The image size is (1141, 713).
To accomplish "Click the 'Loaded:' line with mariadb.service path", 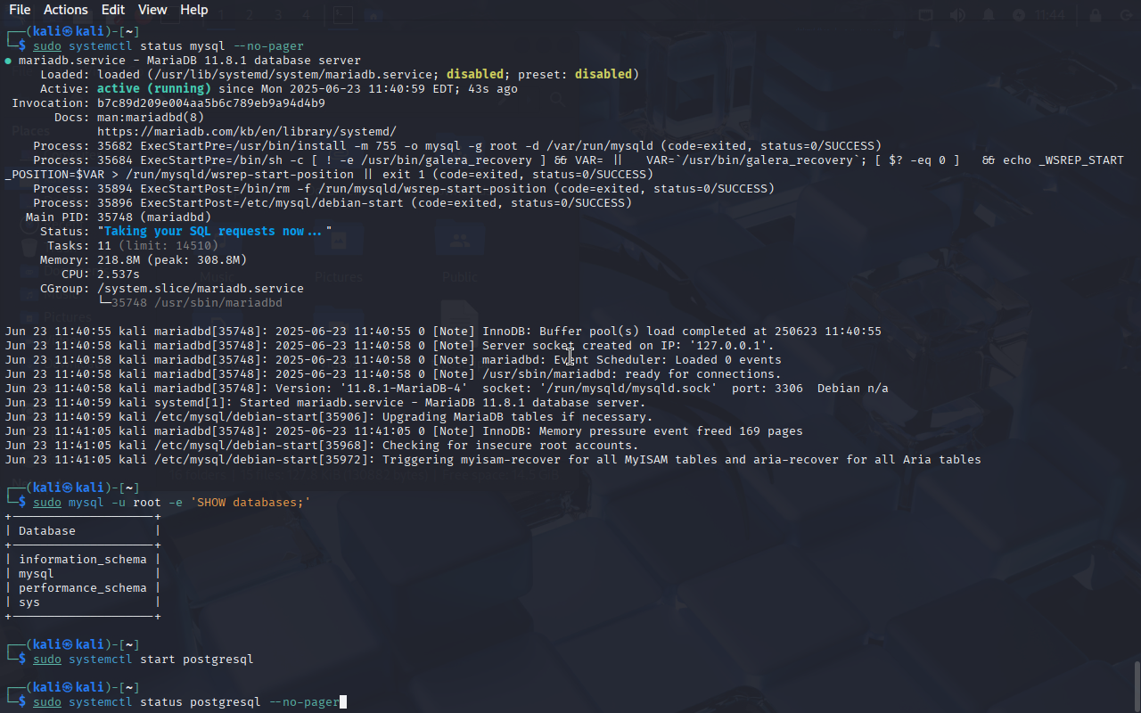I will click(x=340, y=74).
